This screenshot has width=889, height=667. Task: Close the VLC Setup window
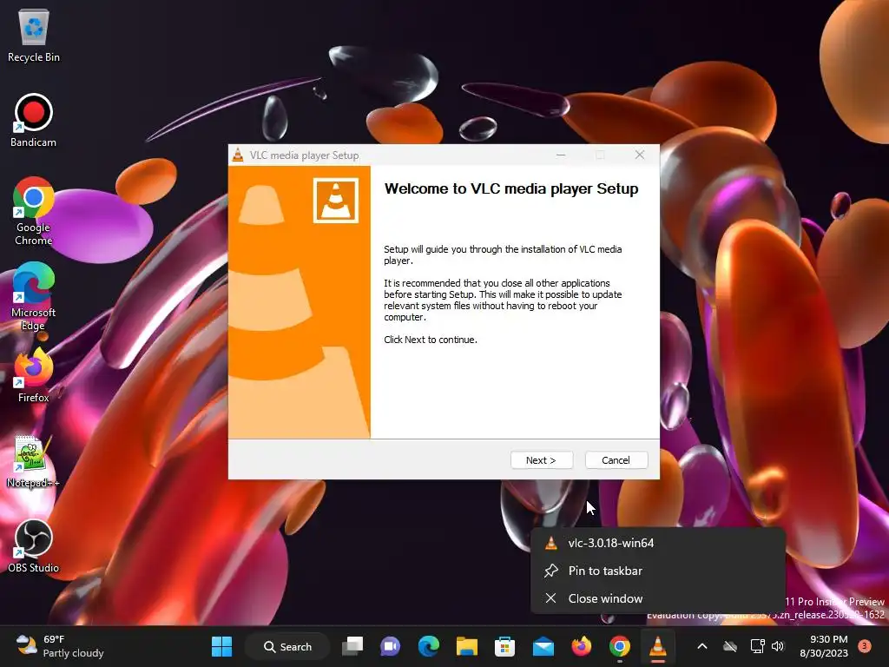point(640,155)
